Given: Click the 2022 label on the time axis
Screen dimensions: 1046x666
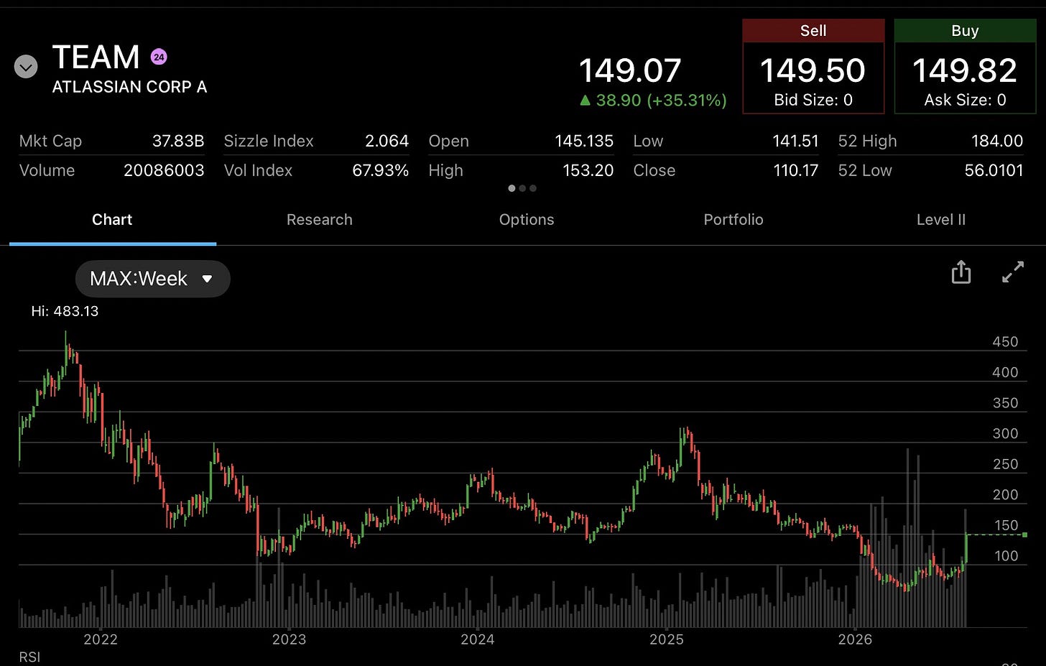Looking at the screenshot, I should [101, 639].
